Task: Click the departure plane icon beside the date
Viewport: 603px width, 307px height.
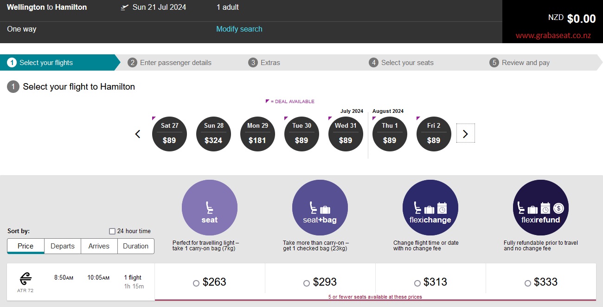Action: pyautogui.click(x=124, y=7)
